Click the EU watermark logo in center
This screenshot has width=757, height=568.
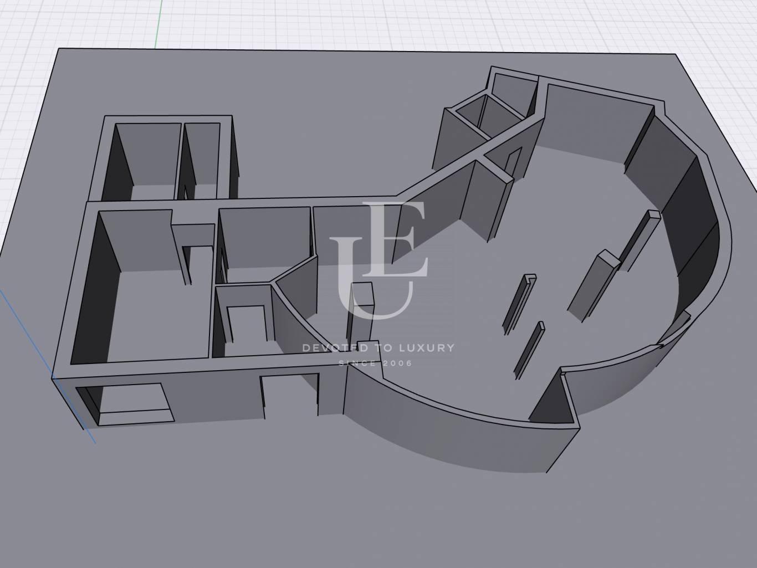click(378, 260)
